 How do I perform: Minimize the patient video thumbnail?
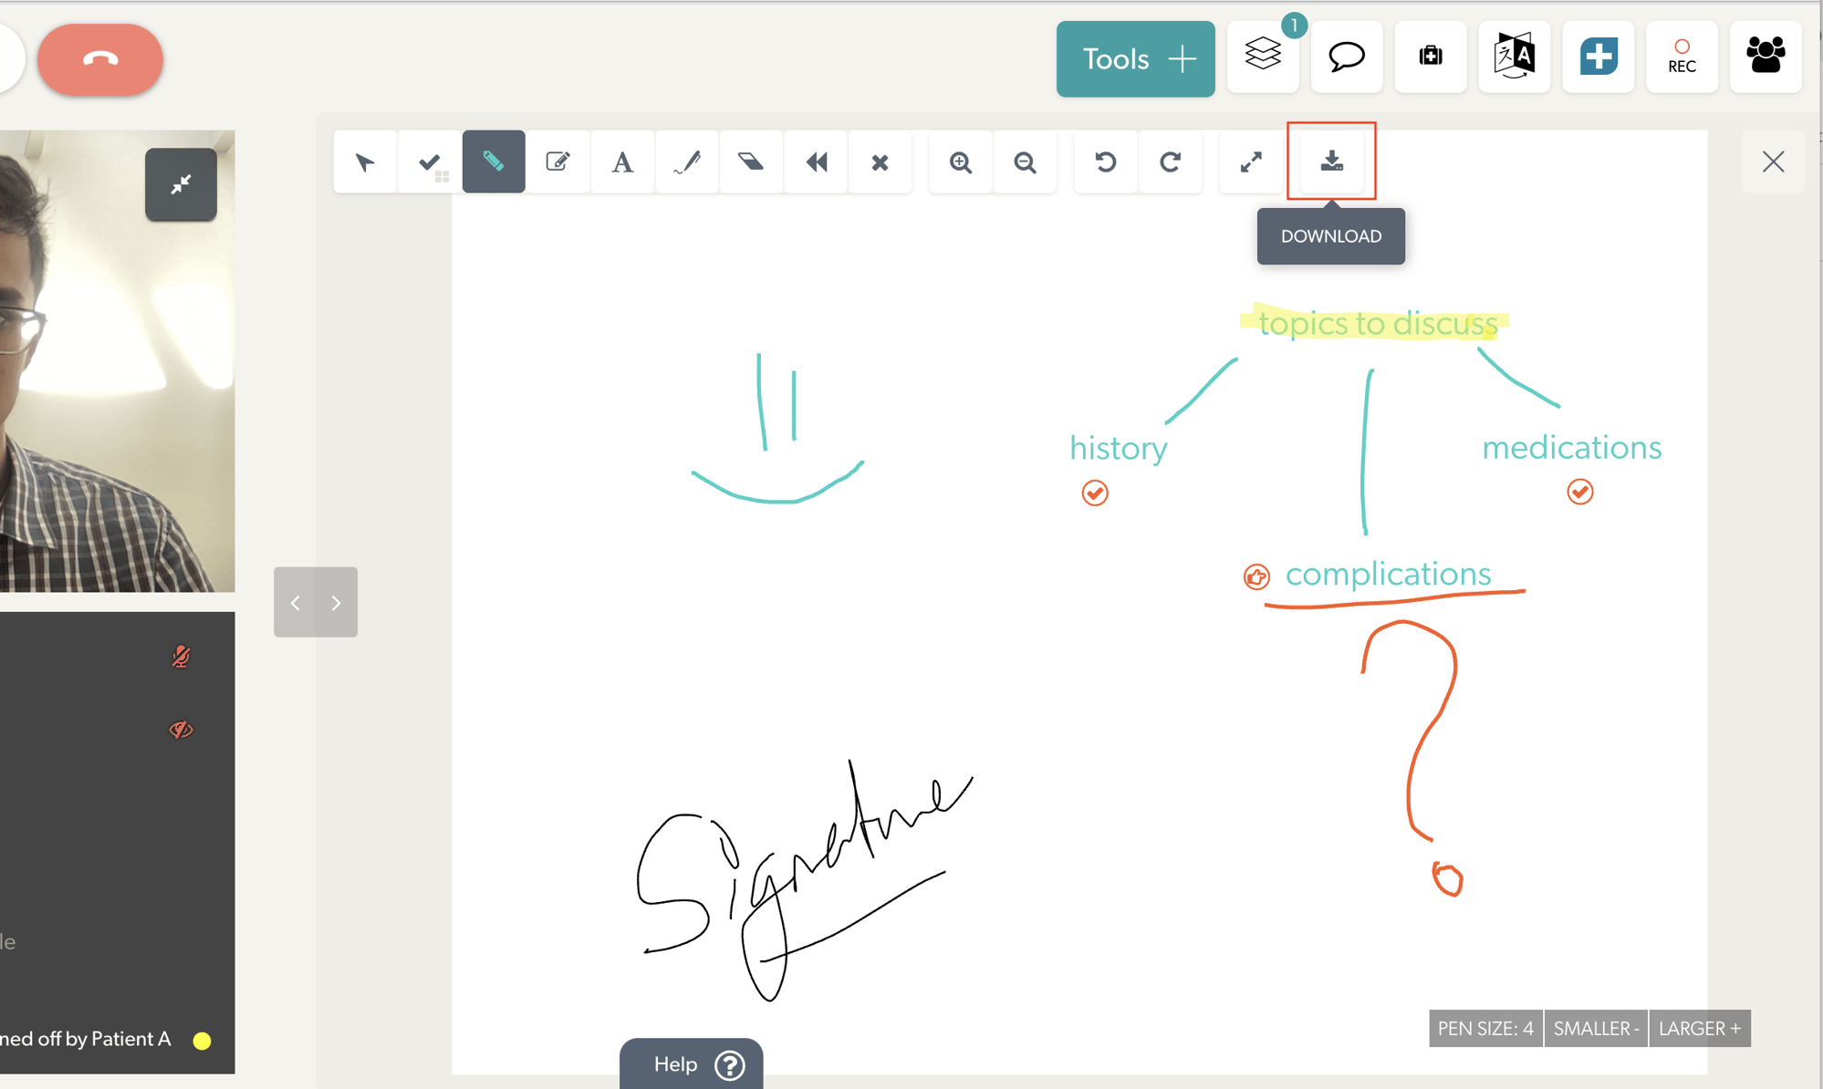(181, 184)
